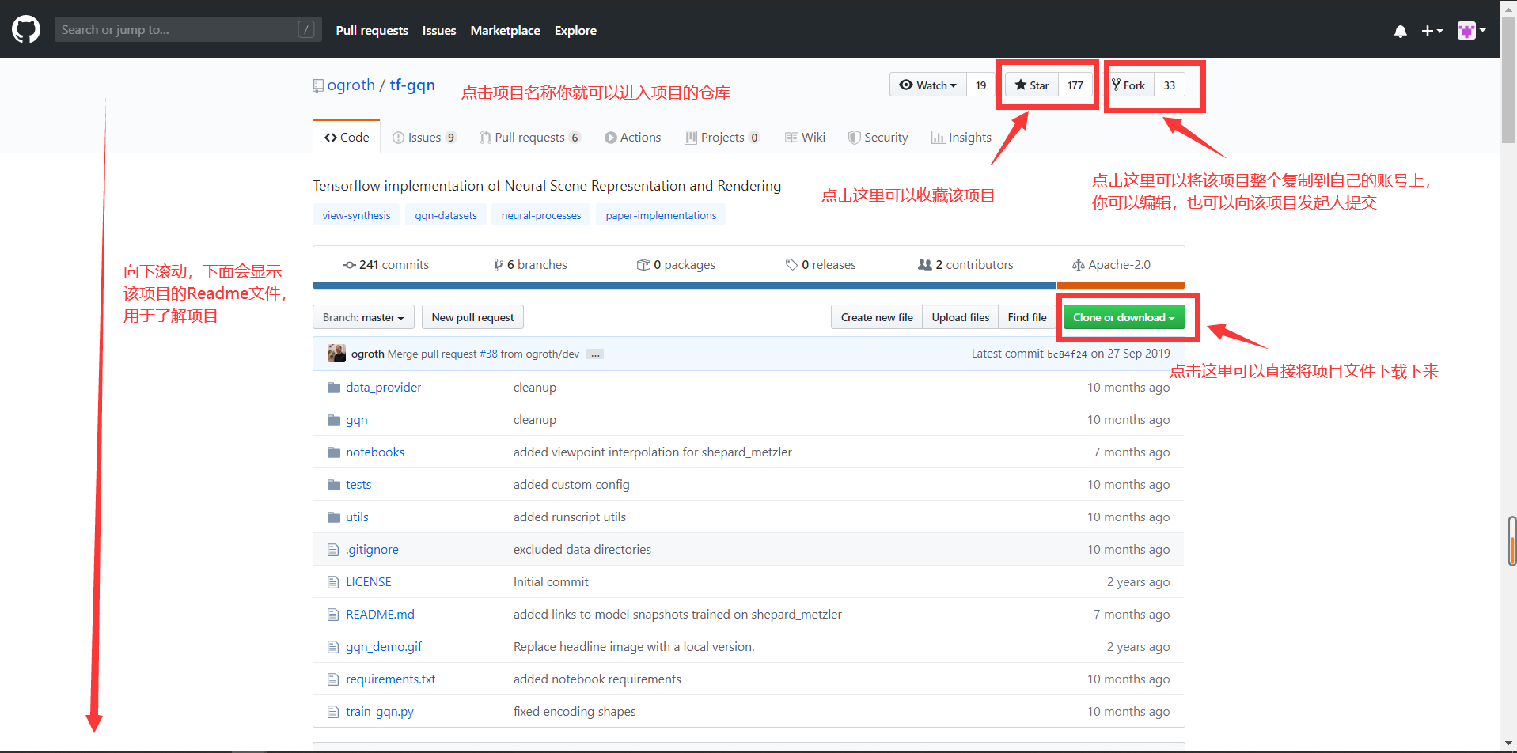Switch to the Projects tab

pos(722,137)
